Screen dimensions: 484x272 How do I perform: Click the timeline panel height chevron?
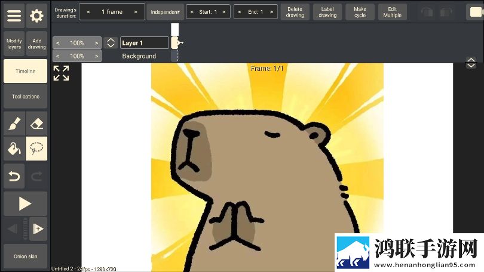pyautogui.click(x=471, y=63)
